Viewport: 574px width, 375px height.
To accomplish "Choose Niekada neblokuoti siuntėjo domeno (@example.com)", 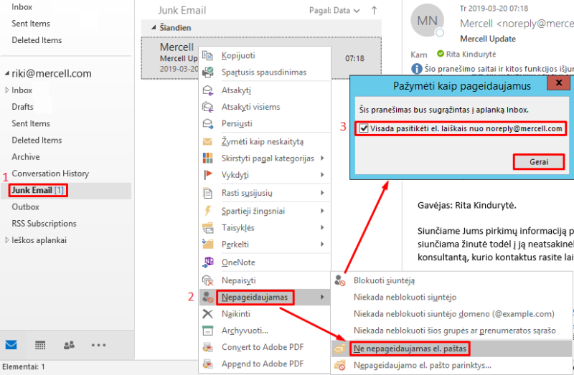I will click(451, 314).
